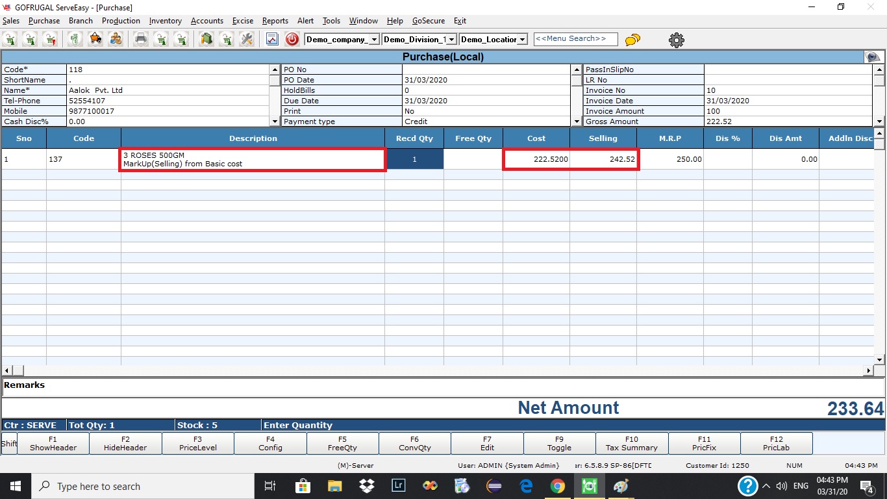Open the chart report toolbar icon
887x499 pixels.
pos(272,39)
